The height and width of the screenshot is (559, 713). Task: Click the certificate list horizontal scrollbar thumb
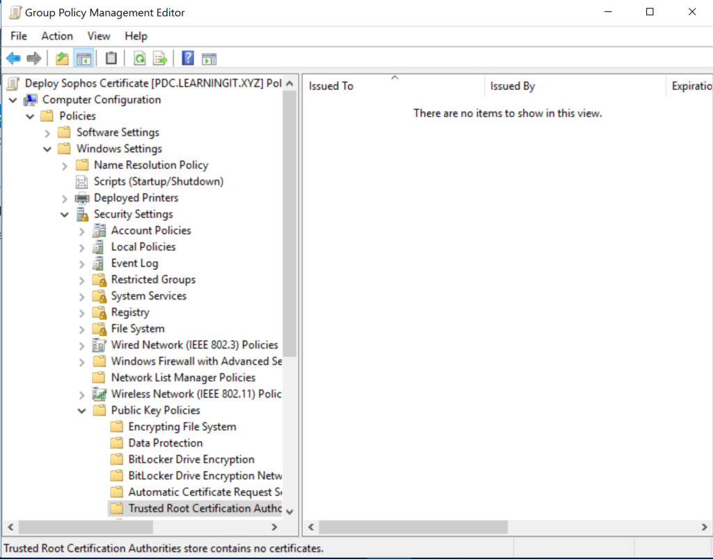413,527
